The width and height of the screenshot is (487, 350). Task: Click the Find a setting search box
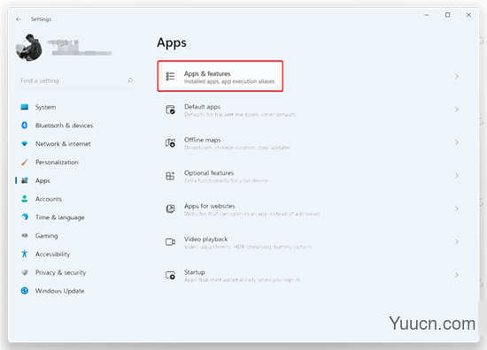point(76,81)
